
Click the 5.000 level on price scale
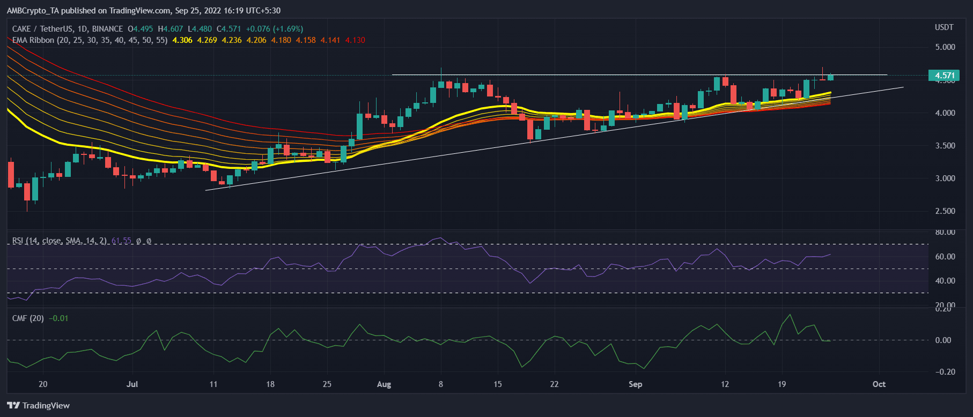(x=945, y=47)
